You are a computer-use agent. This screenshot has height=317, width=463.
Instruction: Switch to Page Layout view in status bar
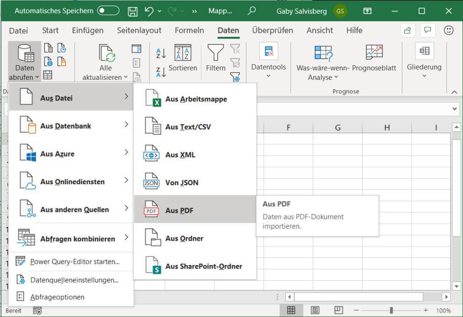pyautogui.click(x=315, y=310)
